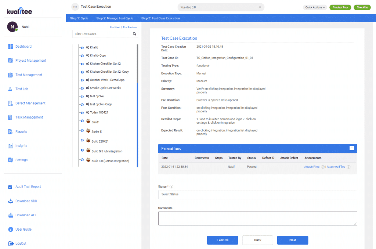Open Defect Management icon in sidebar
The width and height of the screenshot is (376, 249).
pos(11,103)
